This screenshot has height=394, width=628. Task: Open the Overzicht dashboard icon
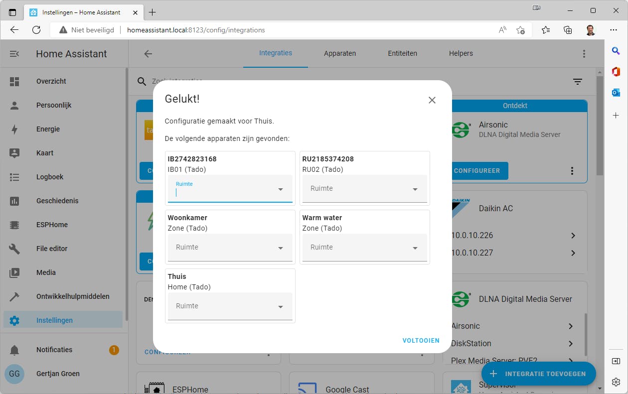[x=14, y=81]
